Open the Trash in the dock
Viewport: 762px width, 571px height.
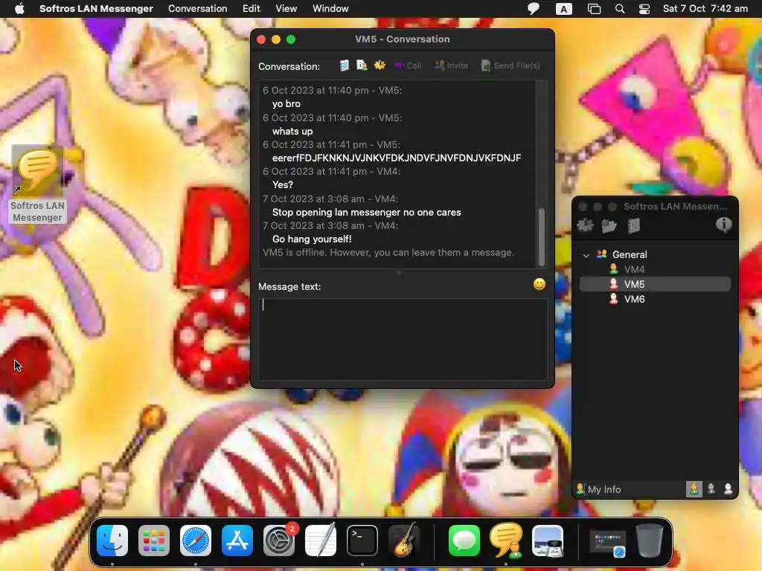pyautogui.click(x=649, y=541)
